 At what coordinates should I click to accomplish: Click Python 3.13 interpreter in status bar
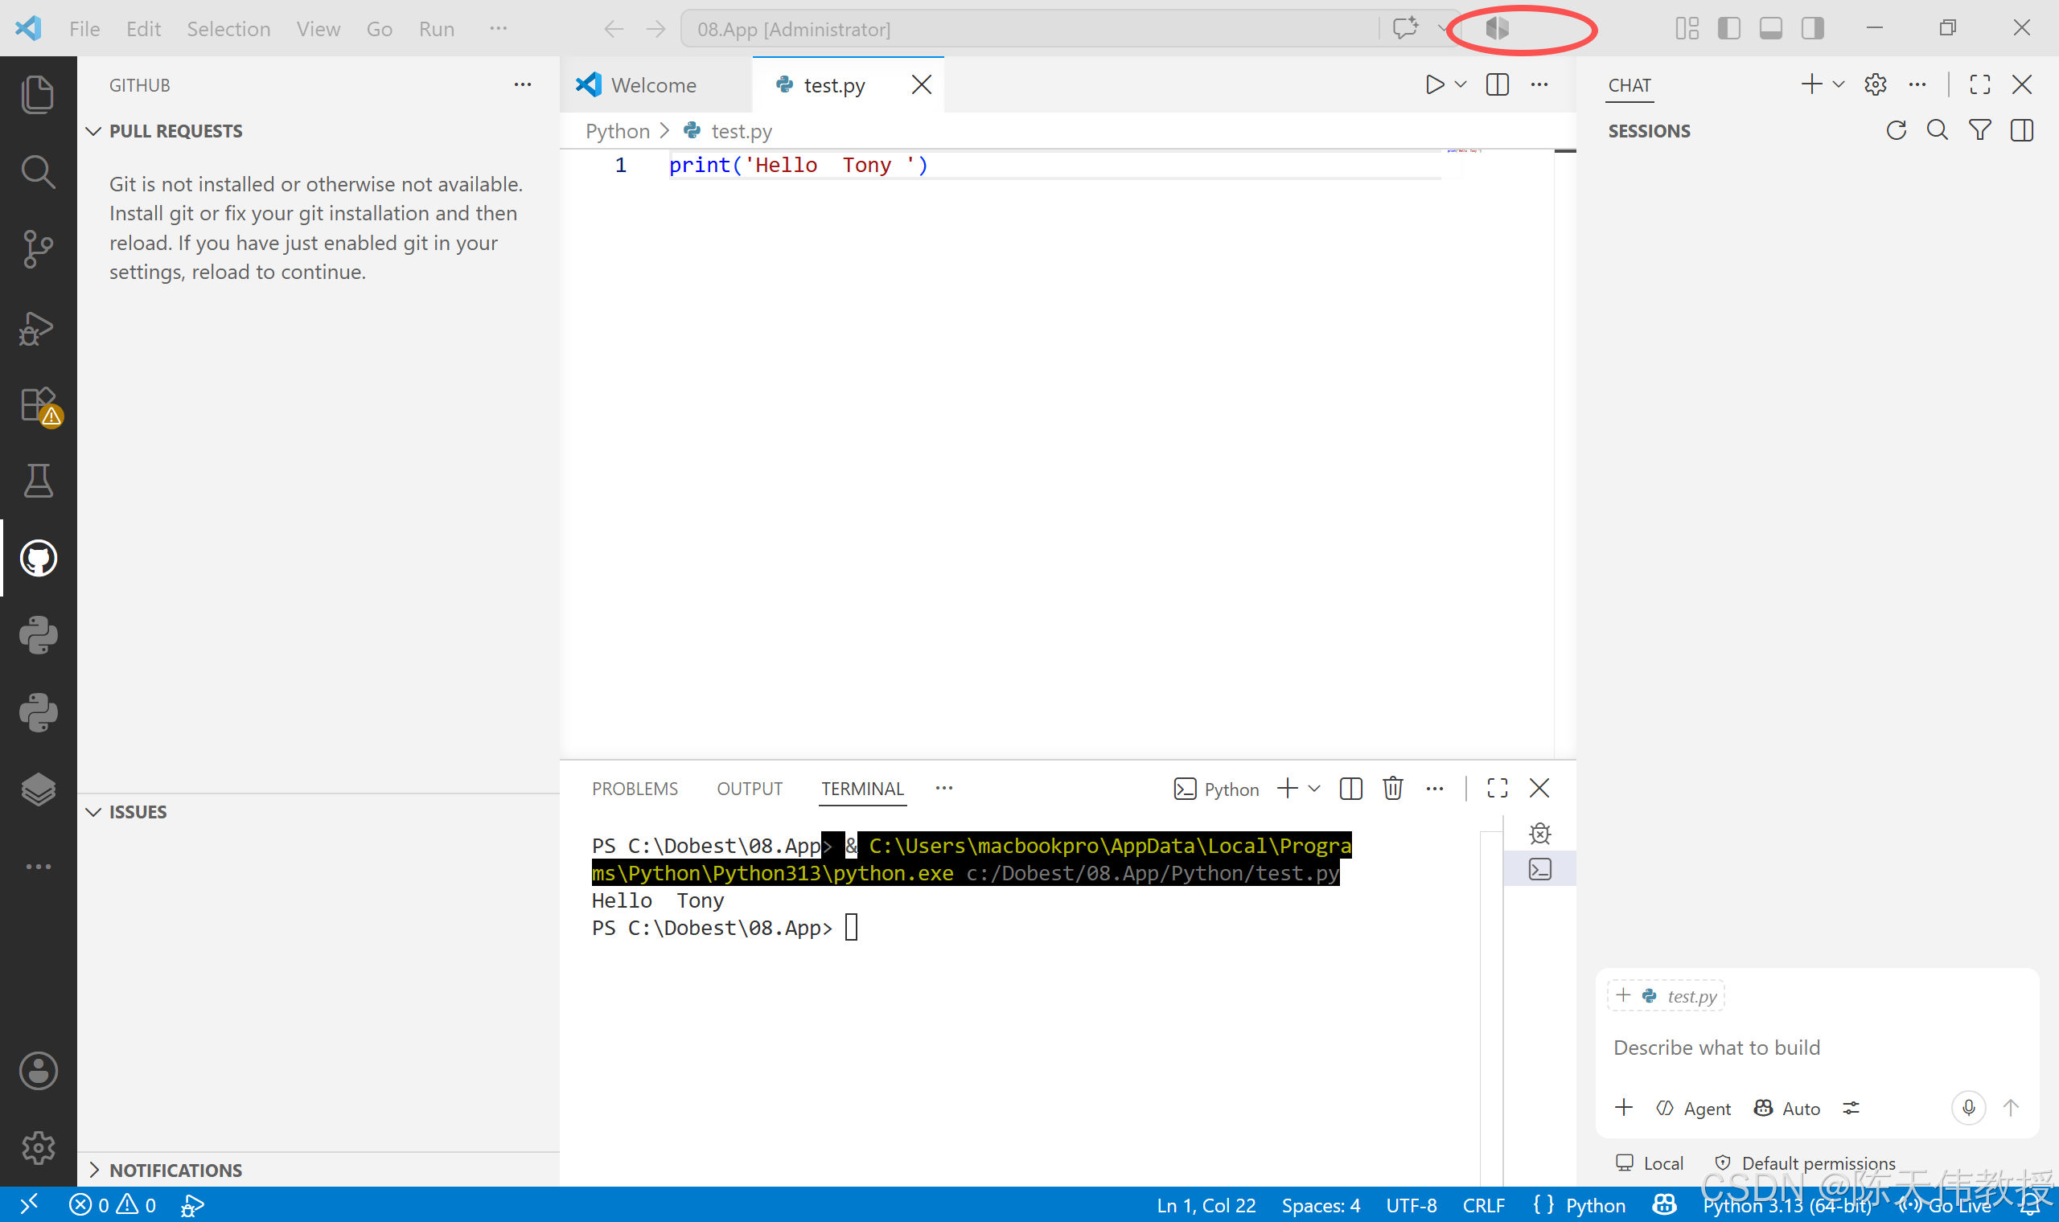tap(1786, 1204)
